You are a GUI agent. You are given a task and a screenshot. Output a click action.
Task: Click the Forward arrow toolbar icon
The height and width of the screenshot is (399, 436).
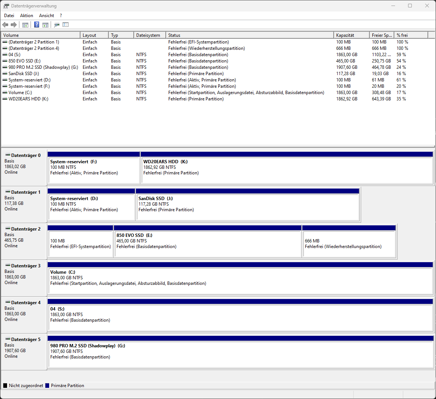(14, 25)
